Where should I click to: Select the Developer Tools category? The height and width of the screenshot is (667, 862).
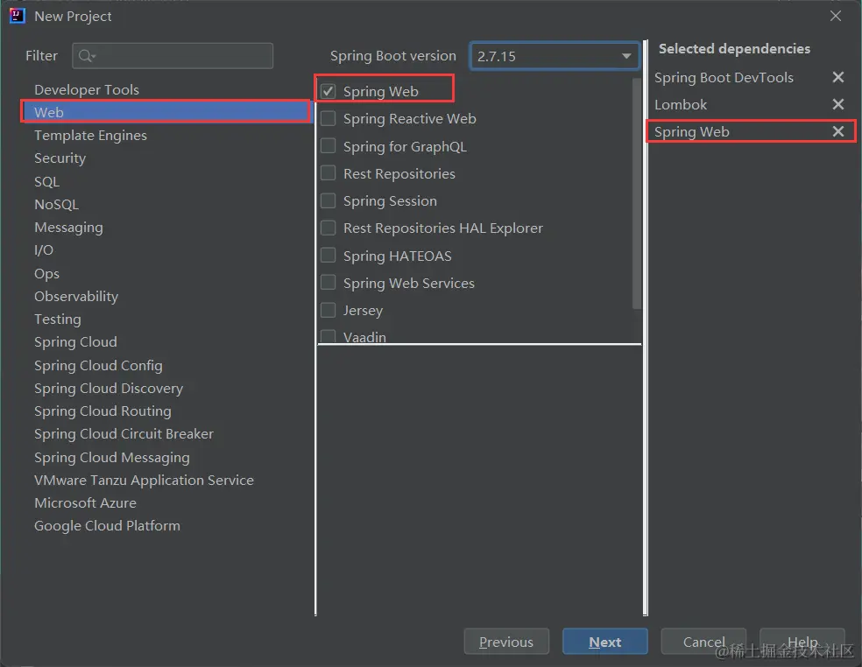(87, 90)
